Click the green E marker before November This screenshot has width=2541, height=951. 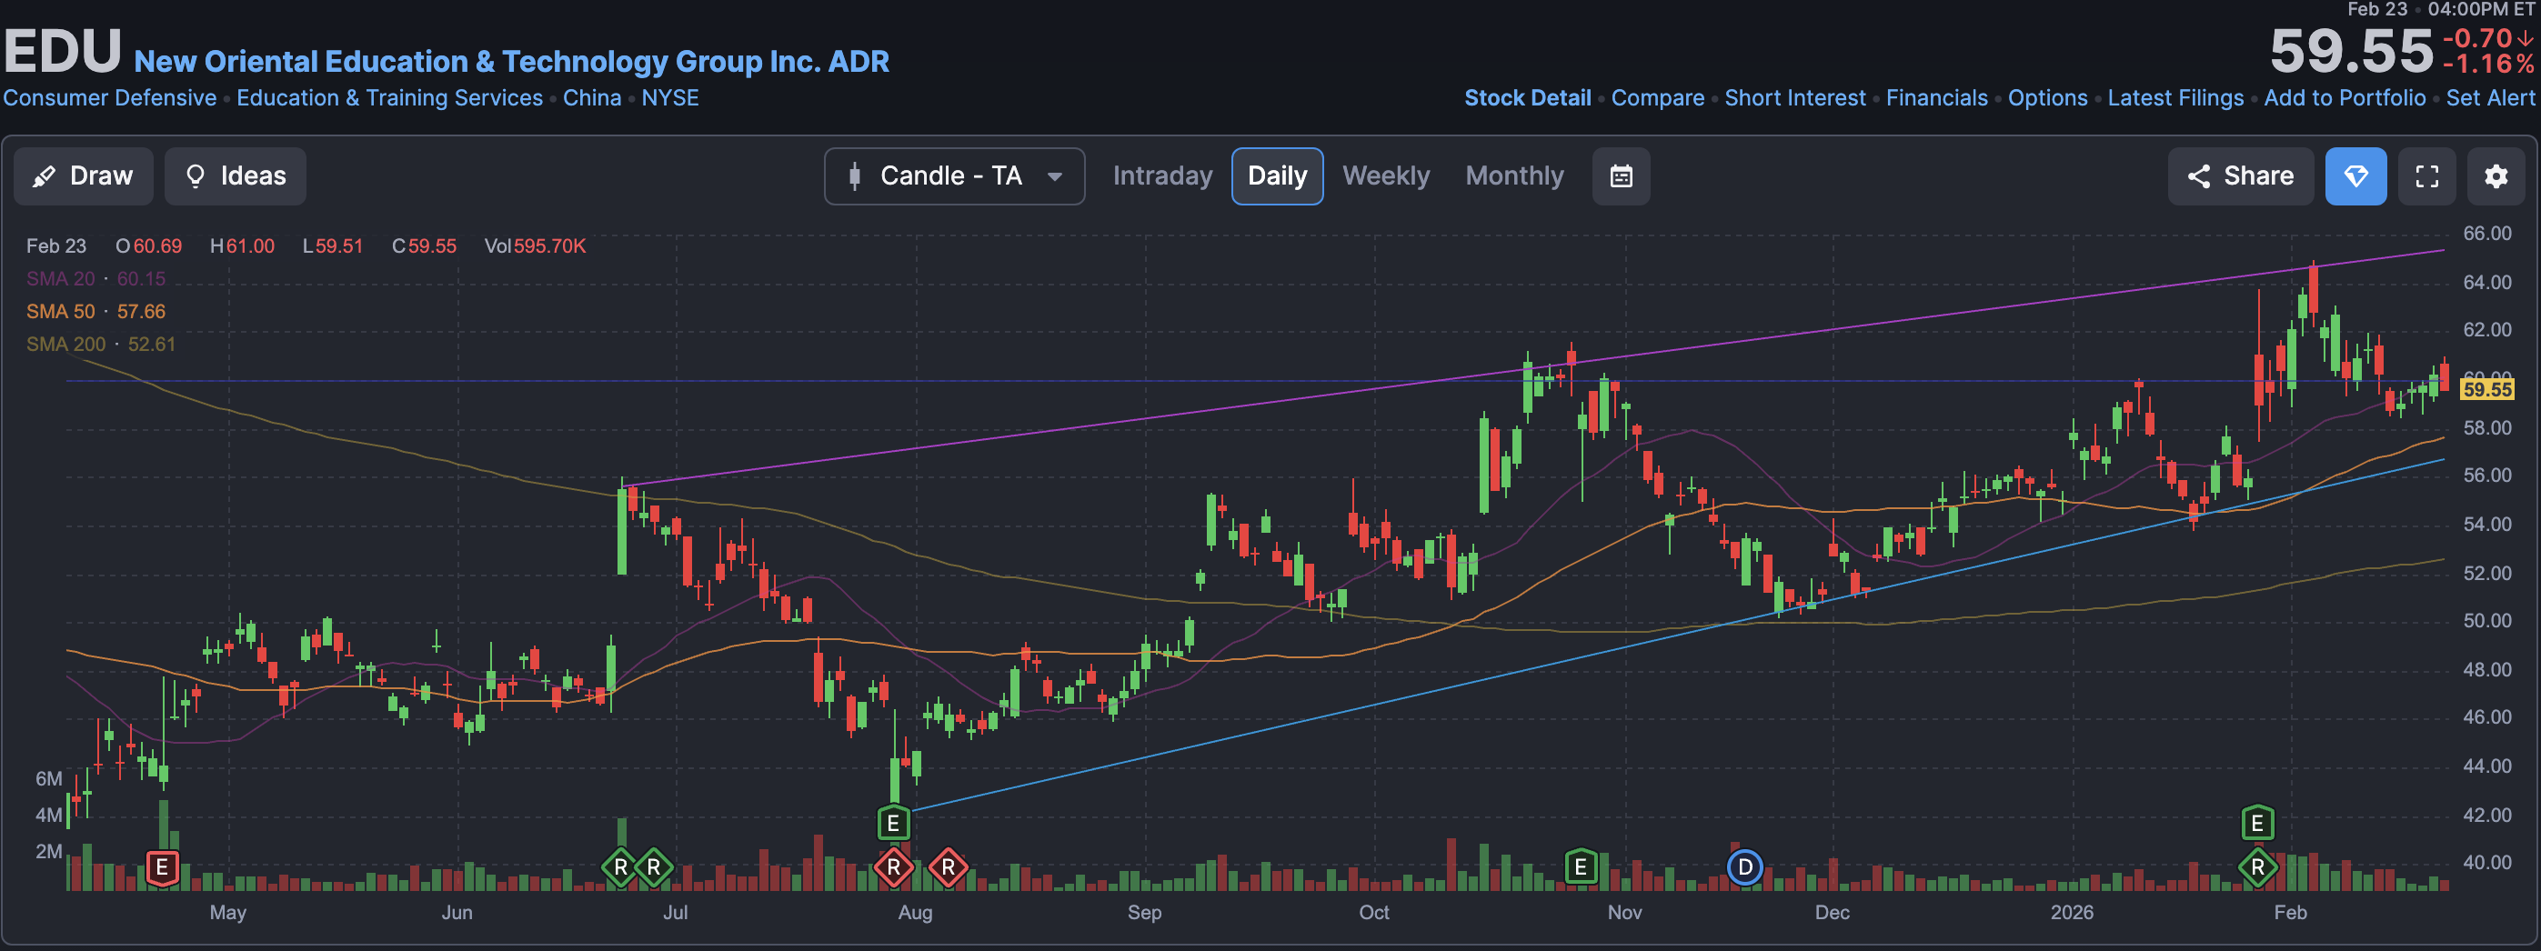pyautogui.click(x=1581, y=867)
